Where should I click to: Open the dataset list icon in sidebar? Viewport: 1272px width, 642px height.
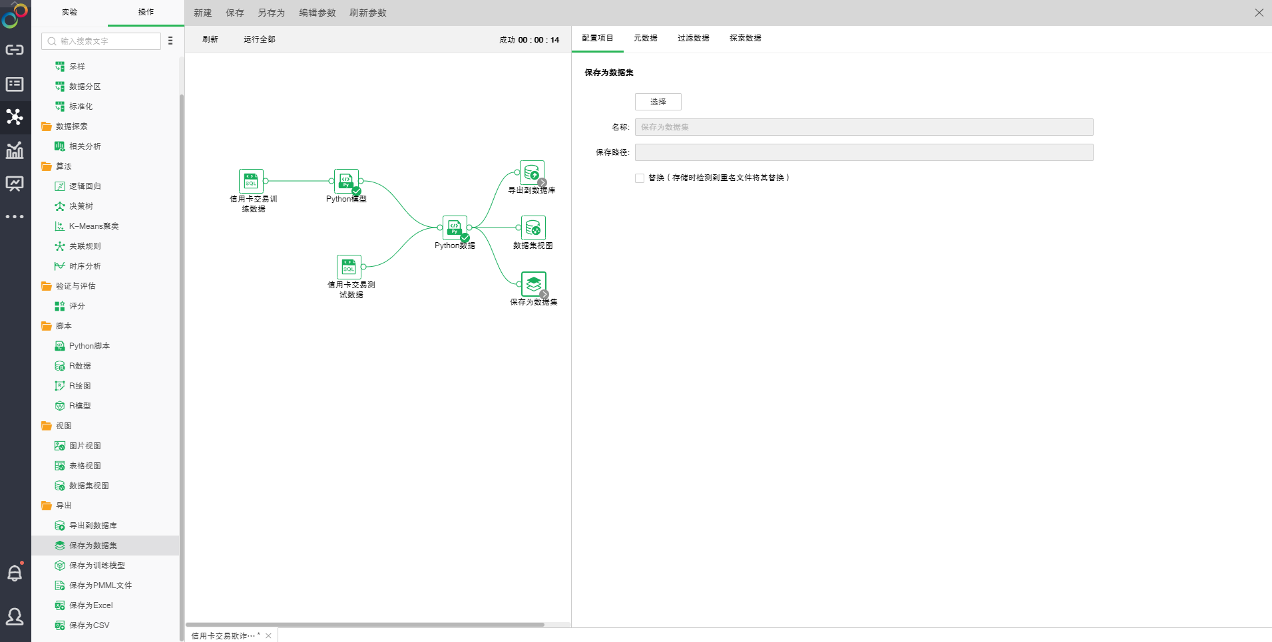(15, 84)
